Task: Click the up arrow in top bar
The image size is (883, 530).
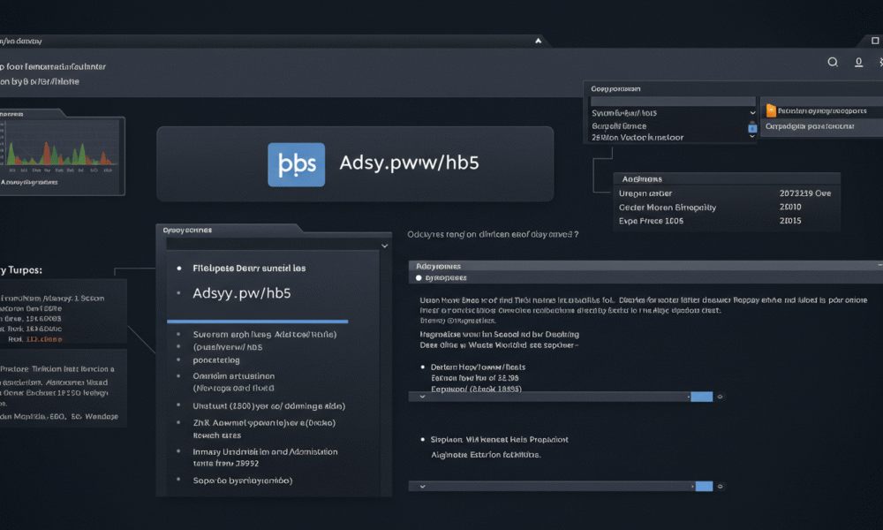Action: [538, 41]
